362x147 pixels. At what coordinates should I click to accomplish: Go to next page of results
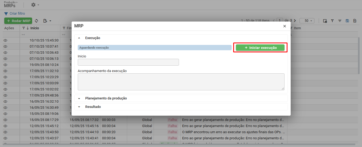(x=295, y=20)
